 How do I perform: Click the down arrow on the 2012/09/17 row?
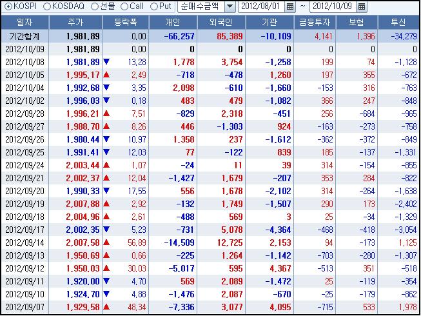pyautogui.click(x=106, y=230)
